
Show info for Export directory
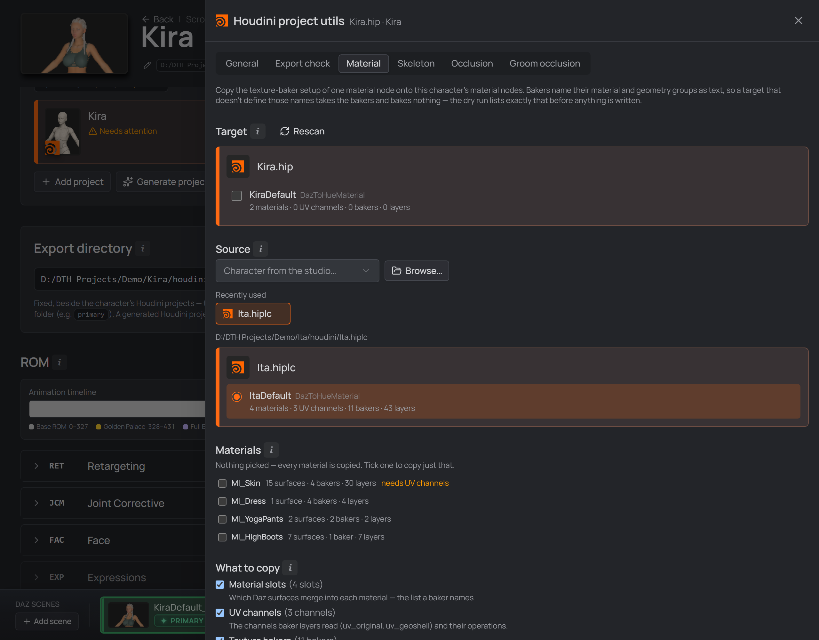point(142,248)
